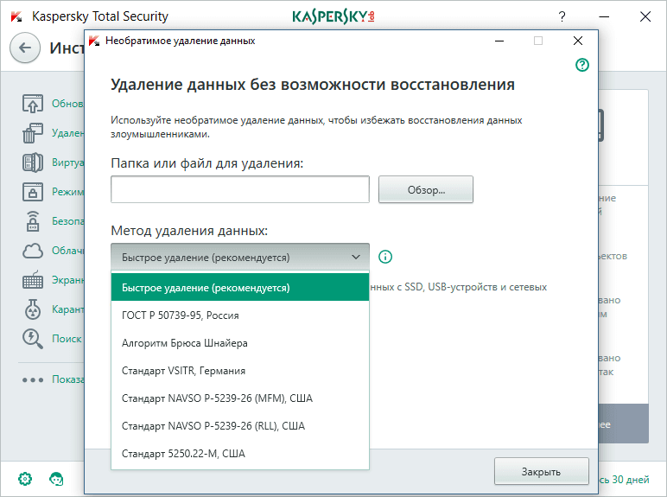
Task: Click the vulnerability search magnifier icon
Action: pyautogui.click(x=33, y=339)
